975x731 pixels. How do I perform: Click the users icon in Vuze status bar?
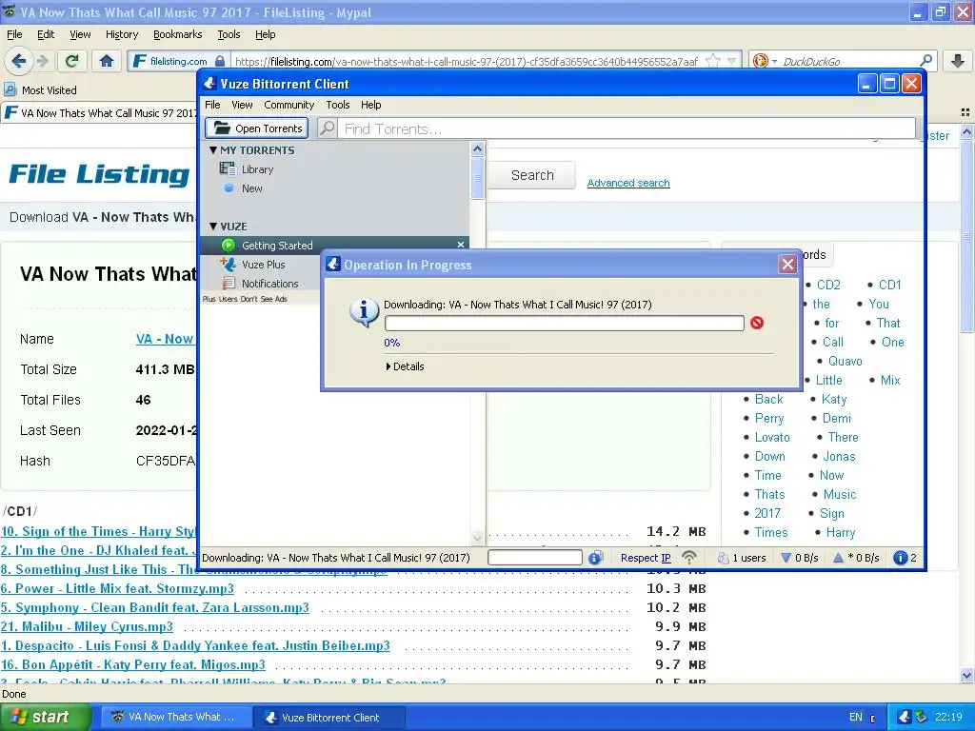point(723,558)
